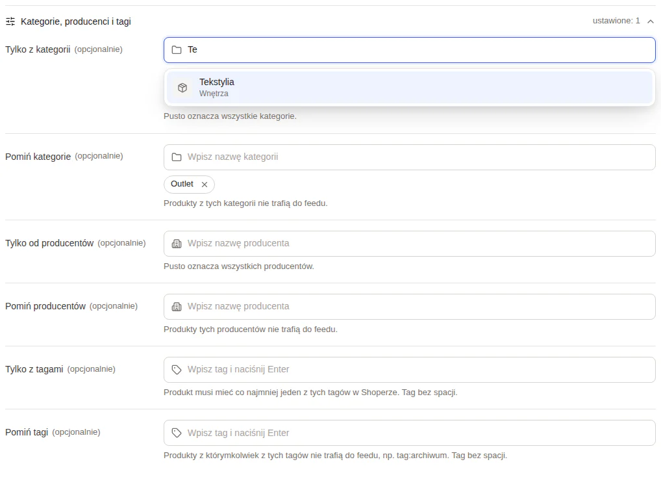Click the hint mentioning tag:archiwum

point(335,456)
